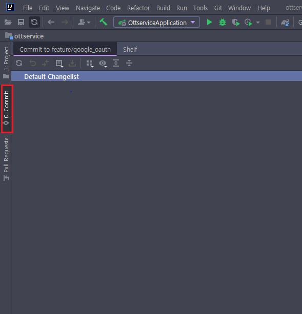This screenshot has height=314, width=302.
Task: Click the Expand All icon
Action: click(116, 63)
